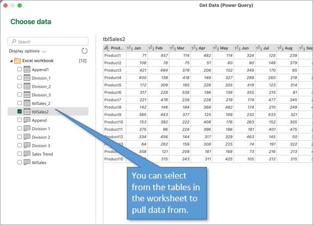Select the tblSales item in list
313x225 pixels.
[x=39, y=162]
